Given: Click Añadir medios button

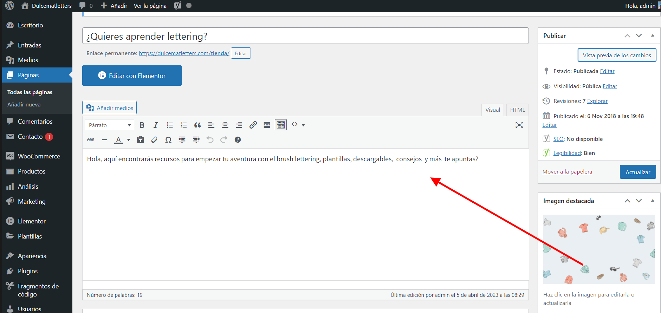Looking at the screenshot, I should click(x=109, y=108).
